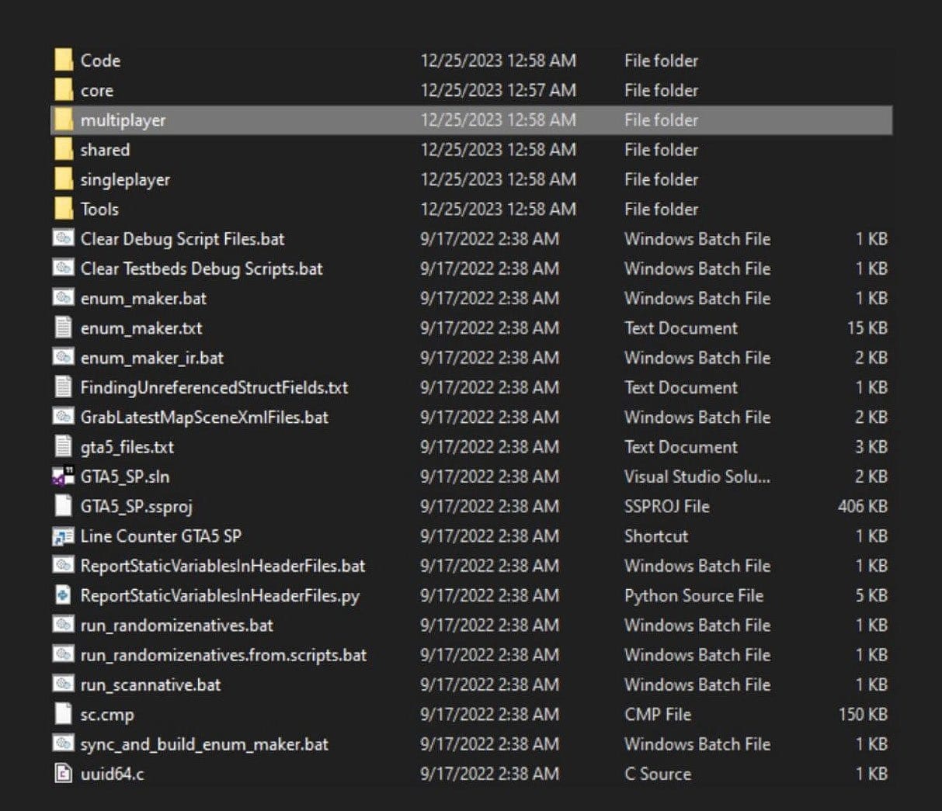The height and width of the screenshot is (811, 942).
Task: Click the text document icon for gta5_files.txt
Action: coord(65,447)
